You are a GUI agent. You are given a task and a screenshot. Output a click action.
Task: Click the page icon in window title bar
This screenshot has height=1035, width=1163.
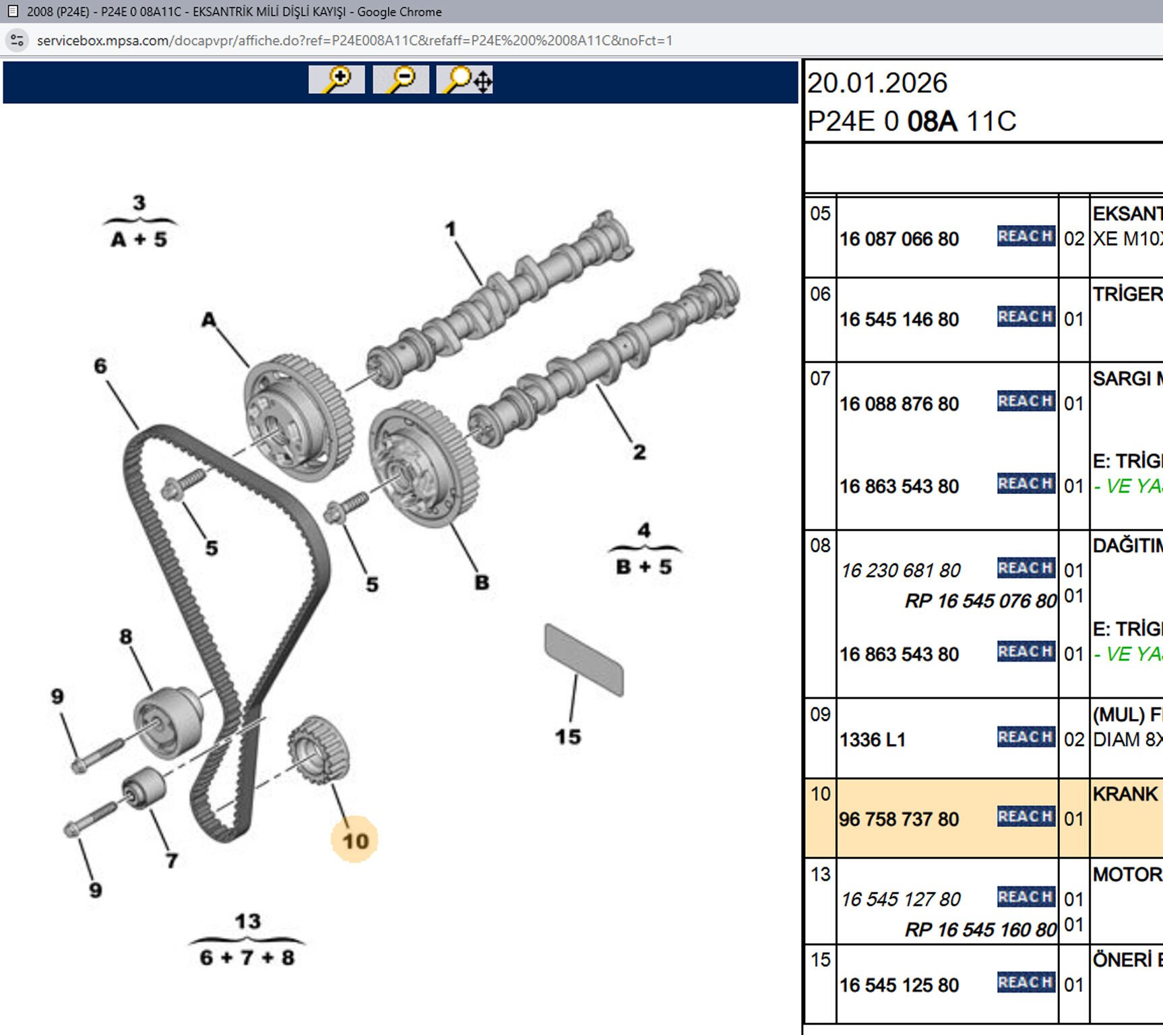click(13, 11)
